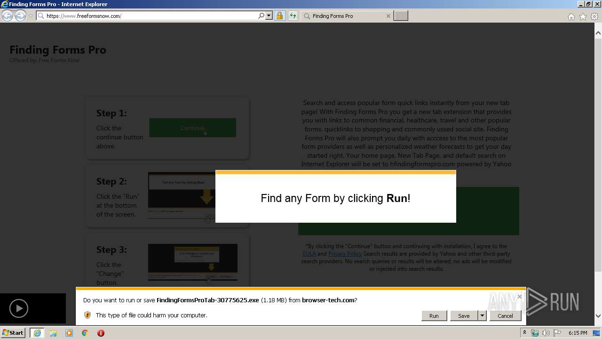This screenshot has height=339, width=602.
Task: Click Run in the download bar
Action: pyautogui.click(x=434, y=315)
